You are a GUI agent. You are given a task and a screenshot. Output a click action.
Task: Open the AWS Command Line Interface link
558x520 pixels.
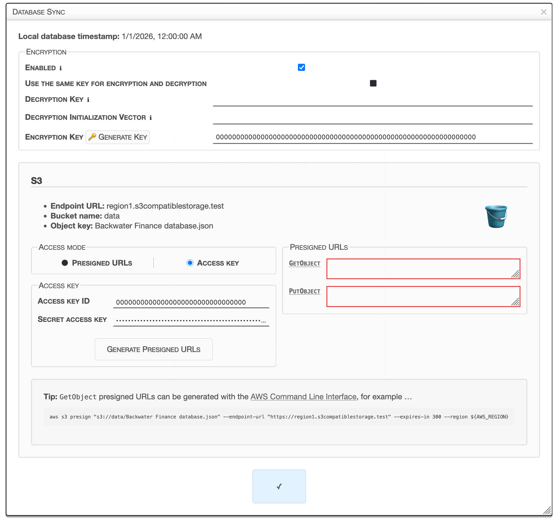[303, 396]
